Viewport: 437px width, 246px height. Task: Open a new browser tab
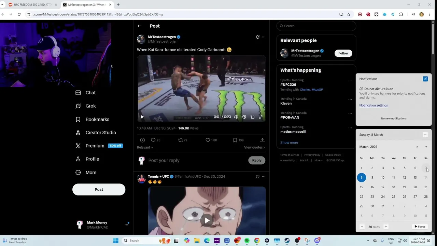(x=118, y=5)
